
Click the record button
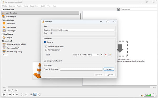[5, 90]
